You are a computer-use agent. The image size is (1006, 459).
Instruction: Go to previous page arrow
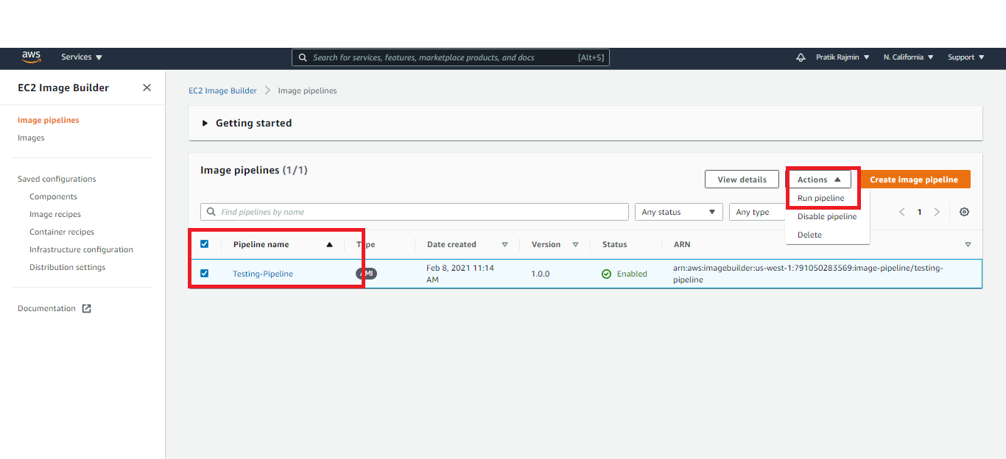pyautogui.click(x=901, y=212)
